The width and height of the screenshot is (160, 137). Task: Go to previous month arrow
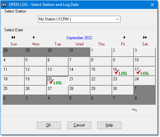(x=34, y=38)
